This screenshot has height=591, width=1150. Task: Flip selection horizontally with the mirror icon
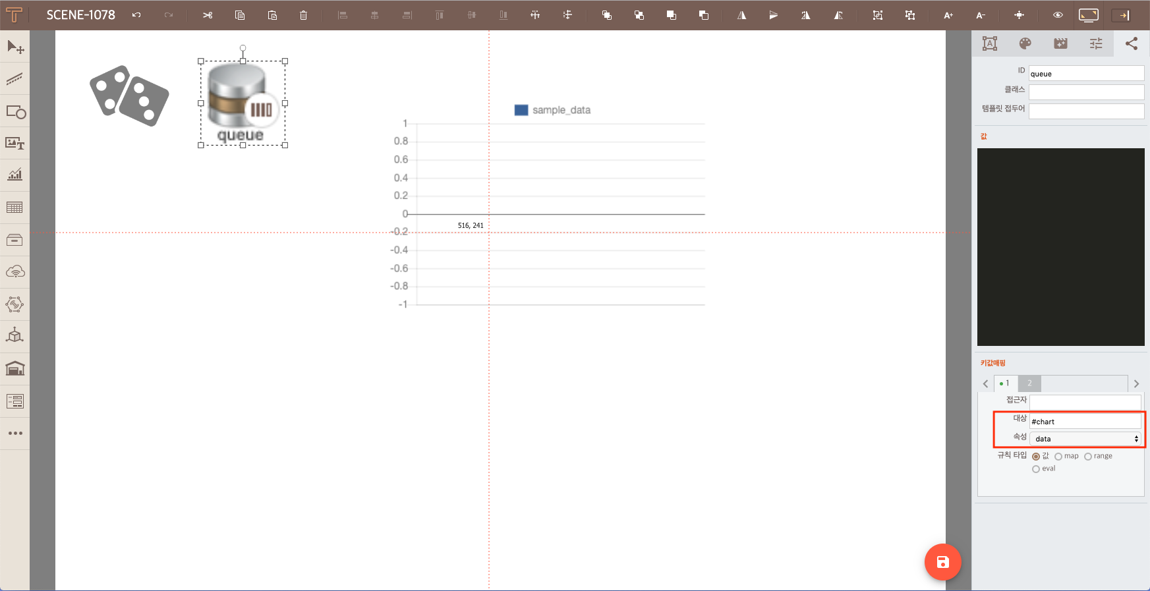click(x=741, y=15)
